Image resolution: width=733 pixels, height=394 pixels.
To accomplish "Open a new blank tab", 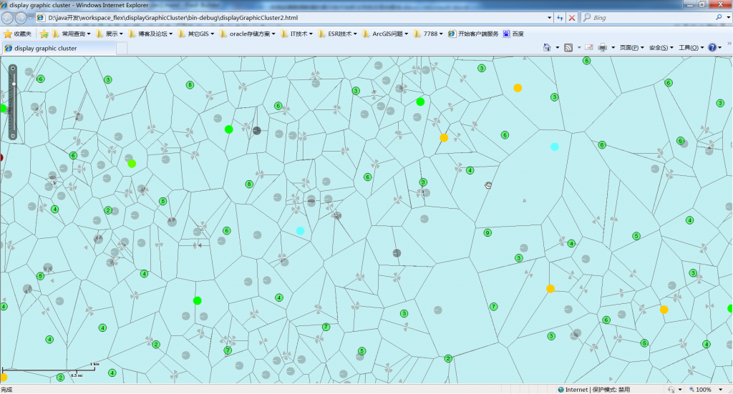I will tap(122, 48).
